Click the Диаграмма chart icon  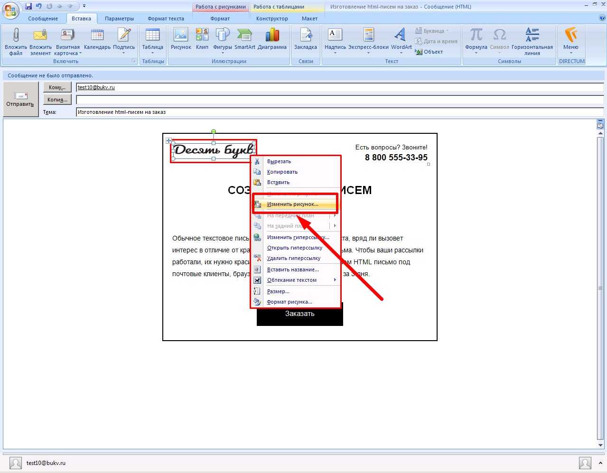(272, 36)
